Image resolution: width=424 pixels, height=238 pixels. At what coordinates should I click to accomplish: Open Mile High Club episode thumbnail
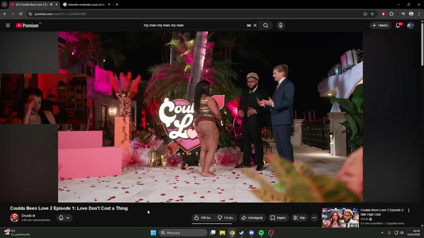tap(340, 218)
